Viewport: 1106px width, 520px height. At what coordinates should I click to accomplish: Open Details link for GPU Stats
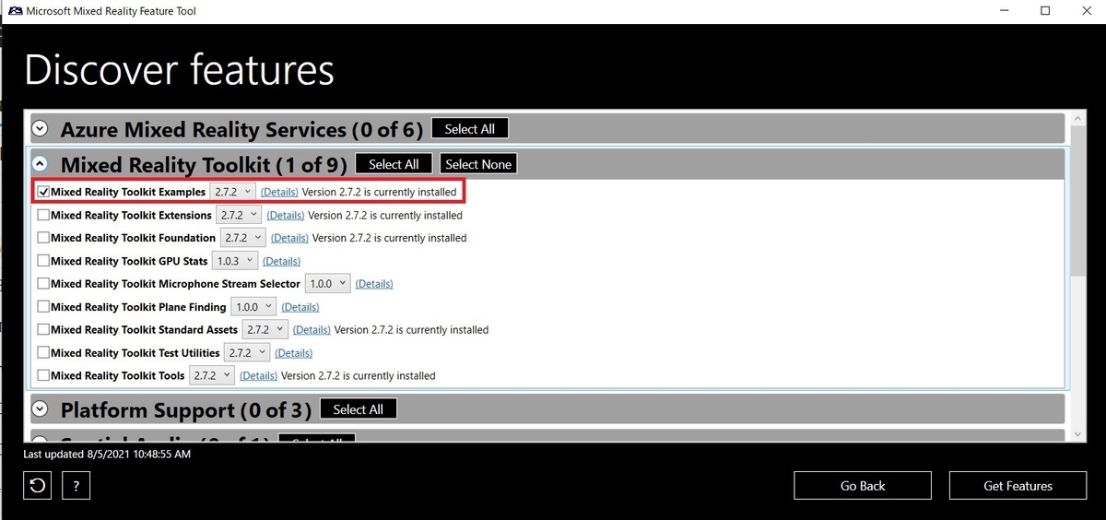282,261
